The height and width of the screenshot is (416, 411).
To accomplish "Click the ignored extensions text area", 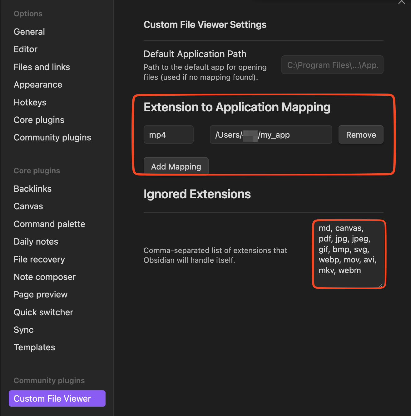I will (x=349, y=254).
